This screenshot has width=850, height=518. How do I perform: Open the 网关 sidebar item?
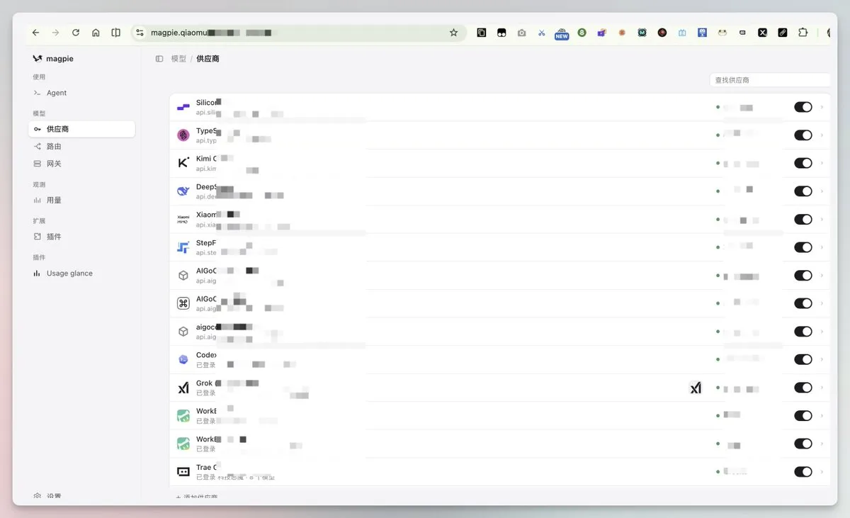point(81,164)
